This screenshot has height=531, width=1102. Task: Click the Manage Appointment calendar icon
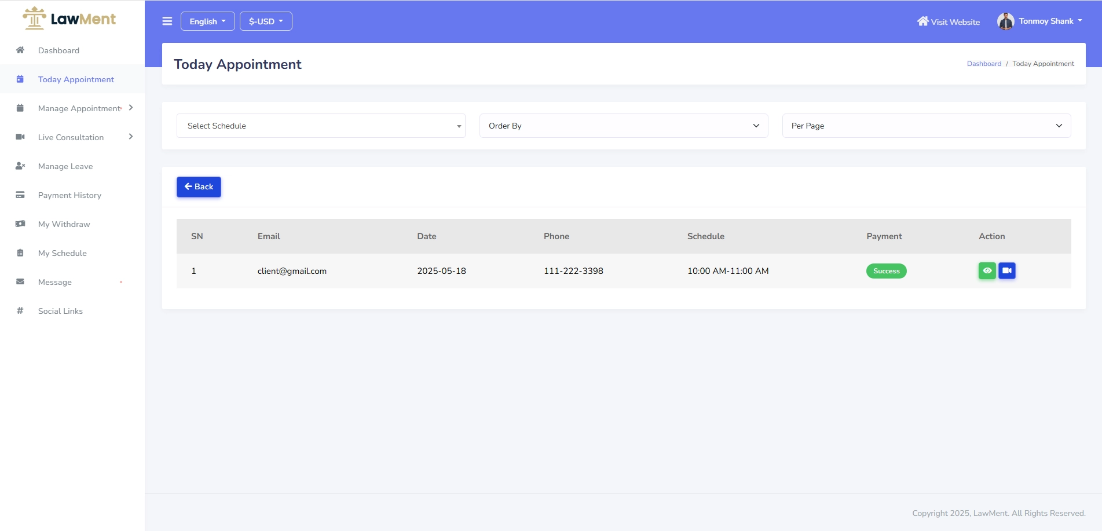coord(20,108)
